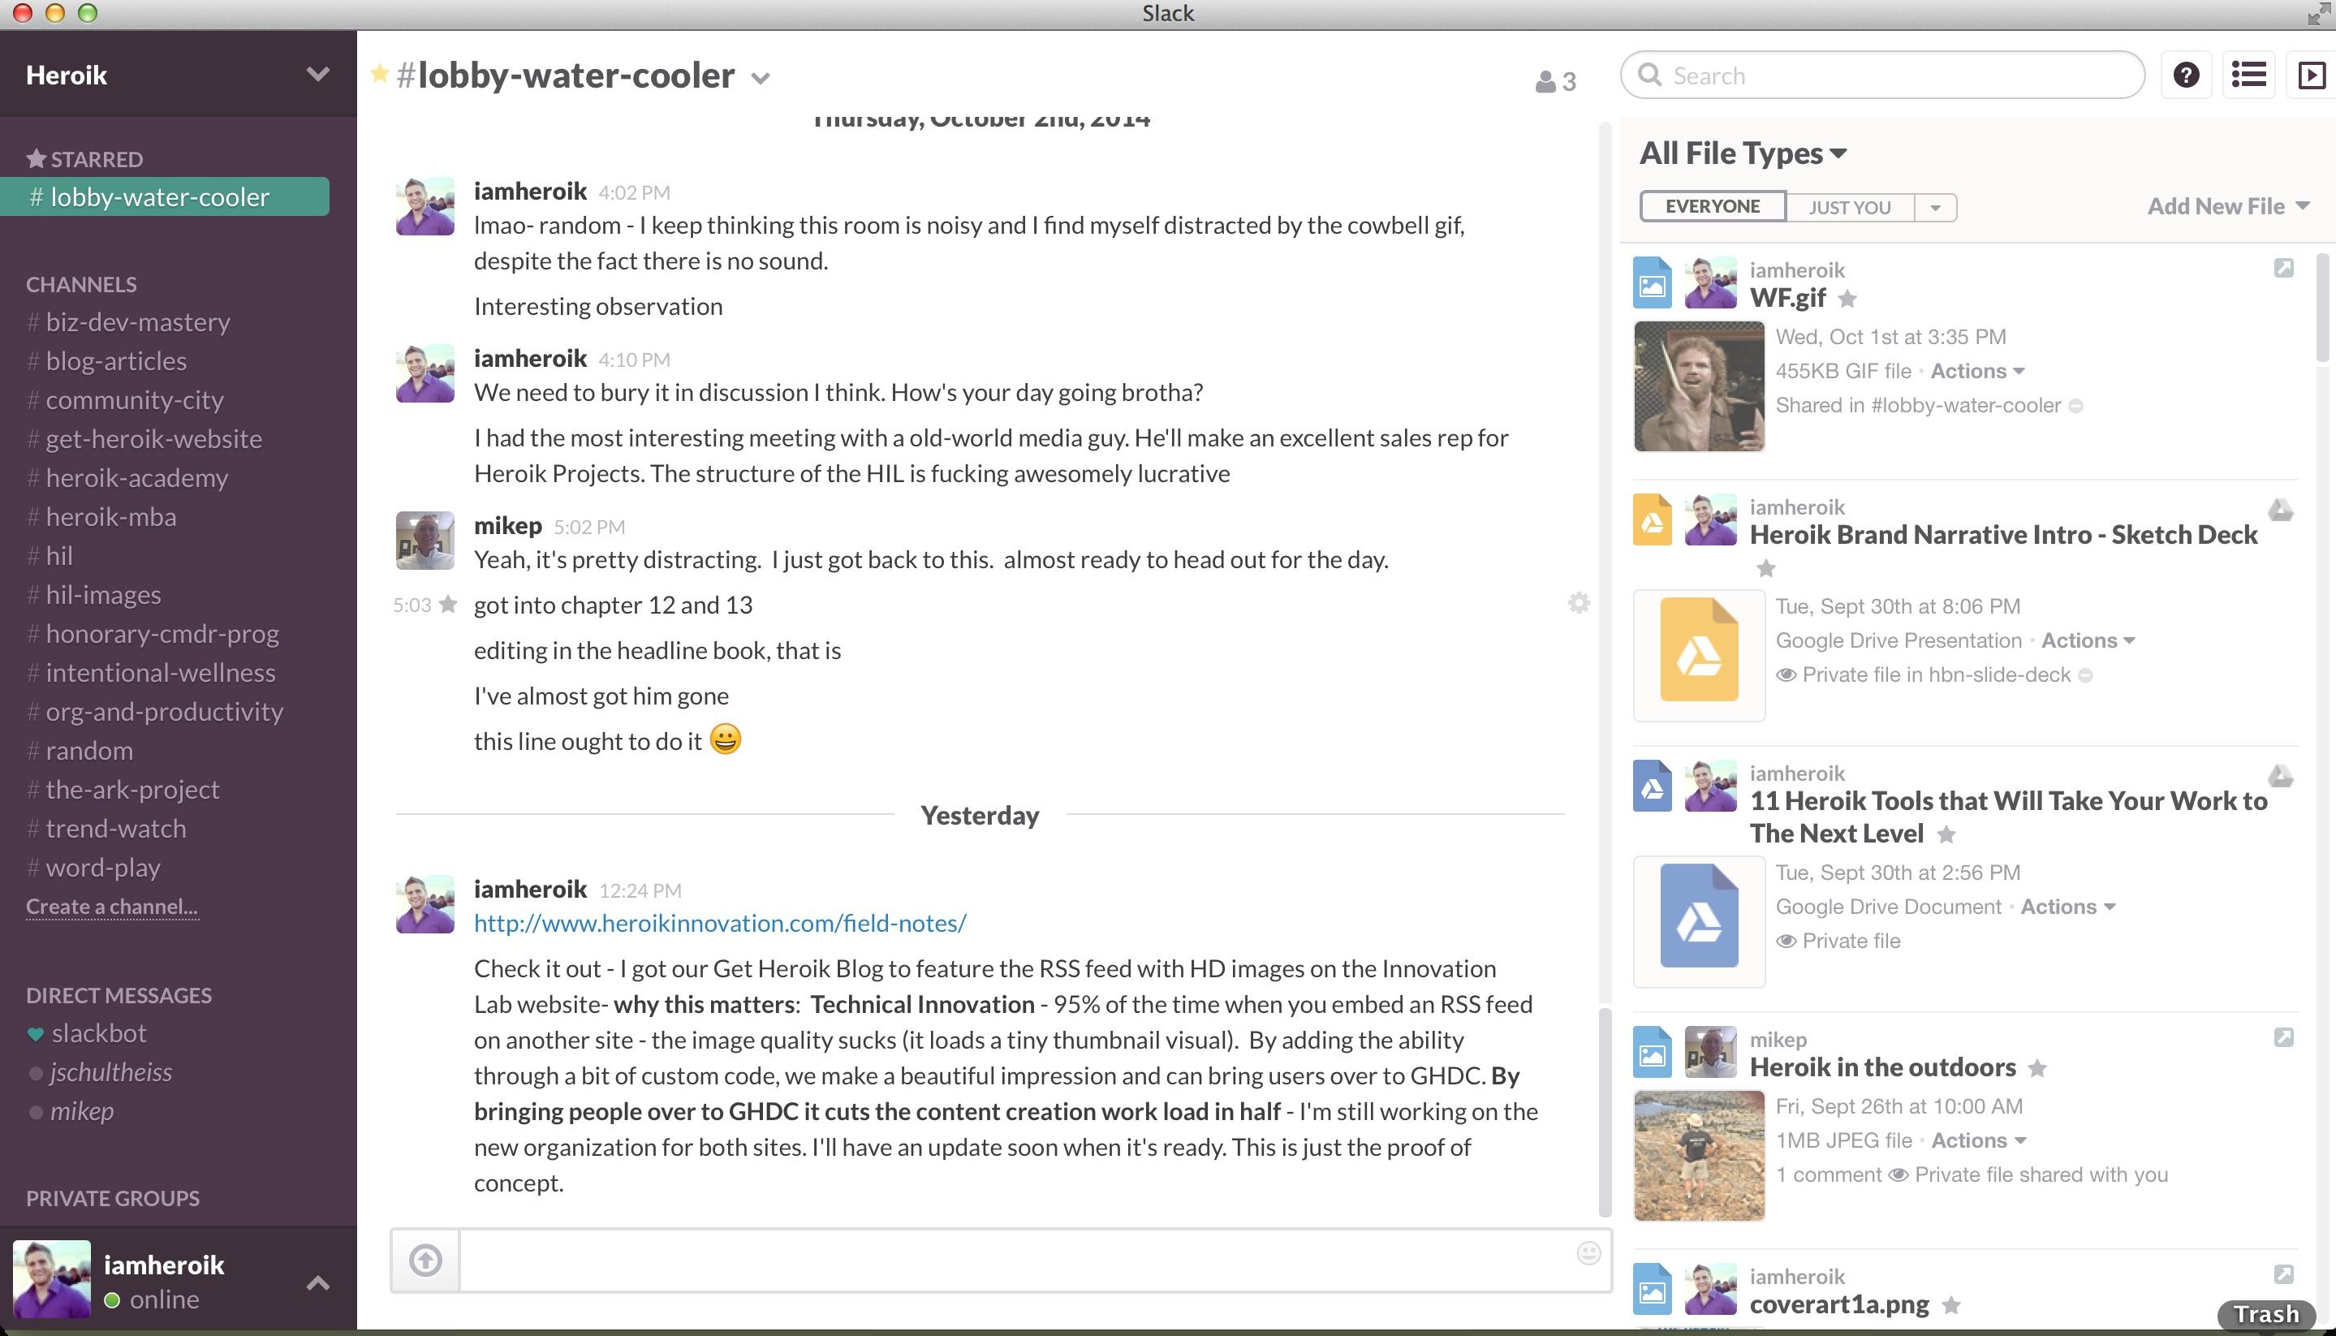Toggle star on Heroik Brand Narrative document

[x=1763, y=569]
